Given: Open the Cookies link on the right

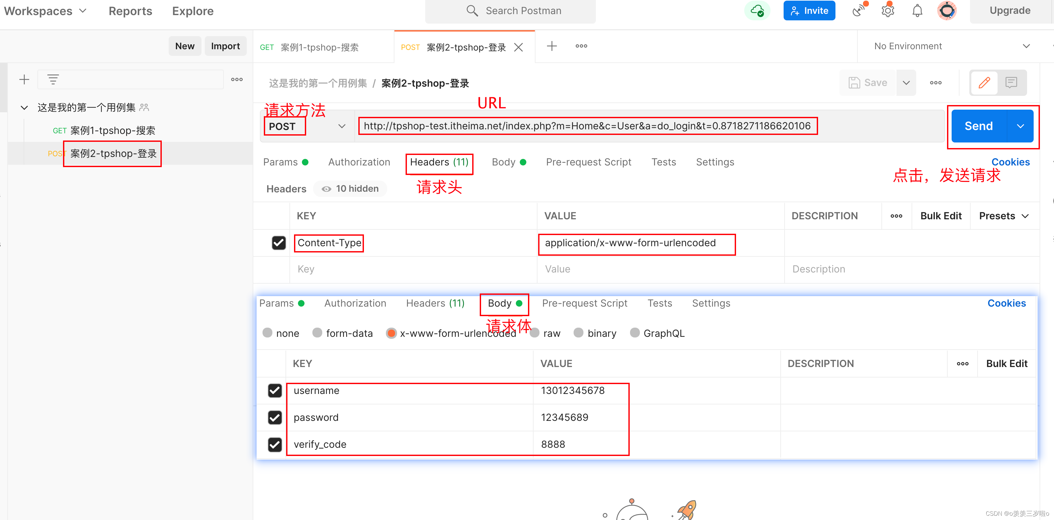Looking at the screenshot, I should point(1012,162).
